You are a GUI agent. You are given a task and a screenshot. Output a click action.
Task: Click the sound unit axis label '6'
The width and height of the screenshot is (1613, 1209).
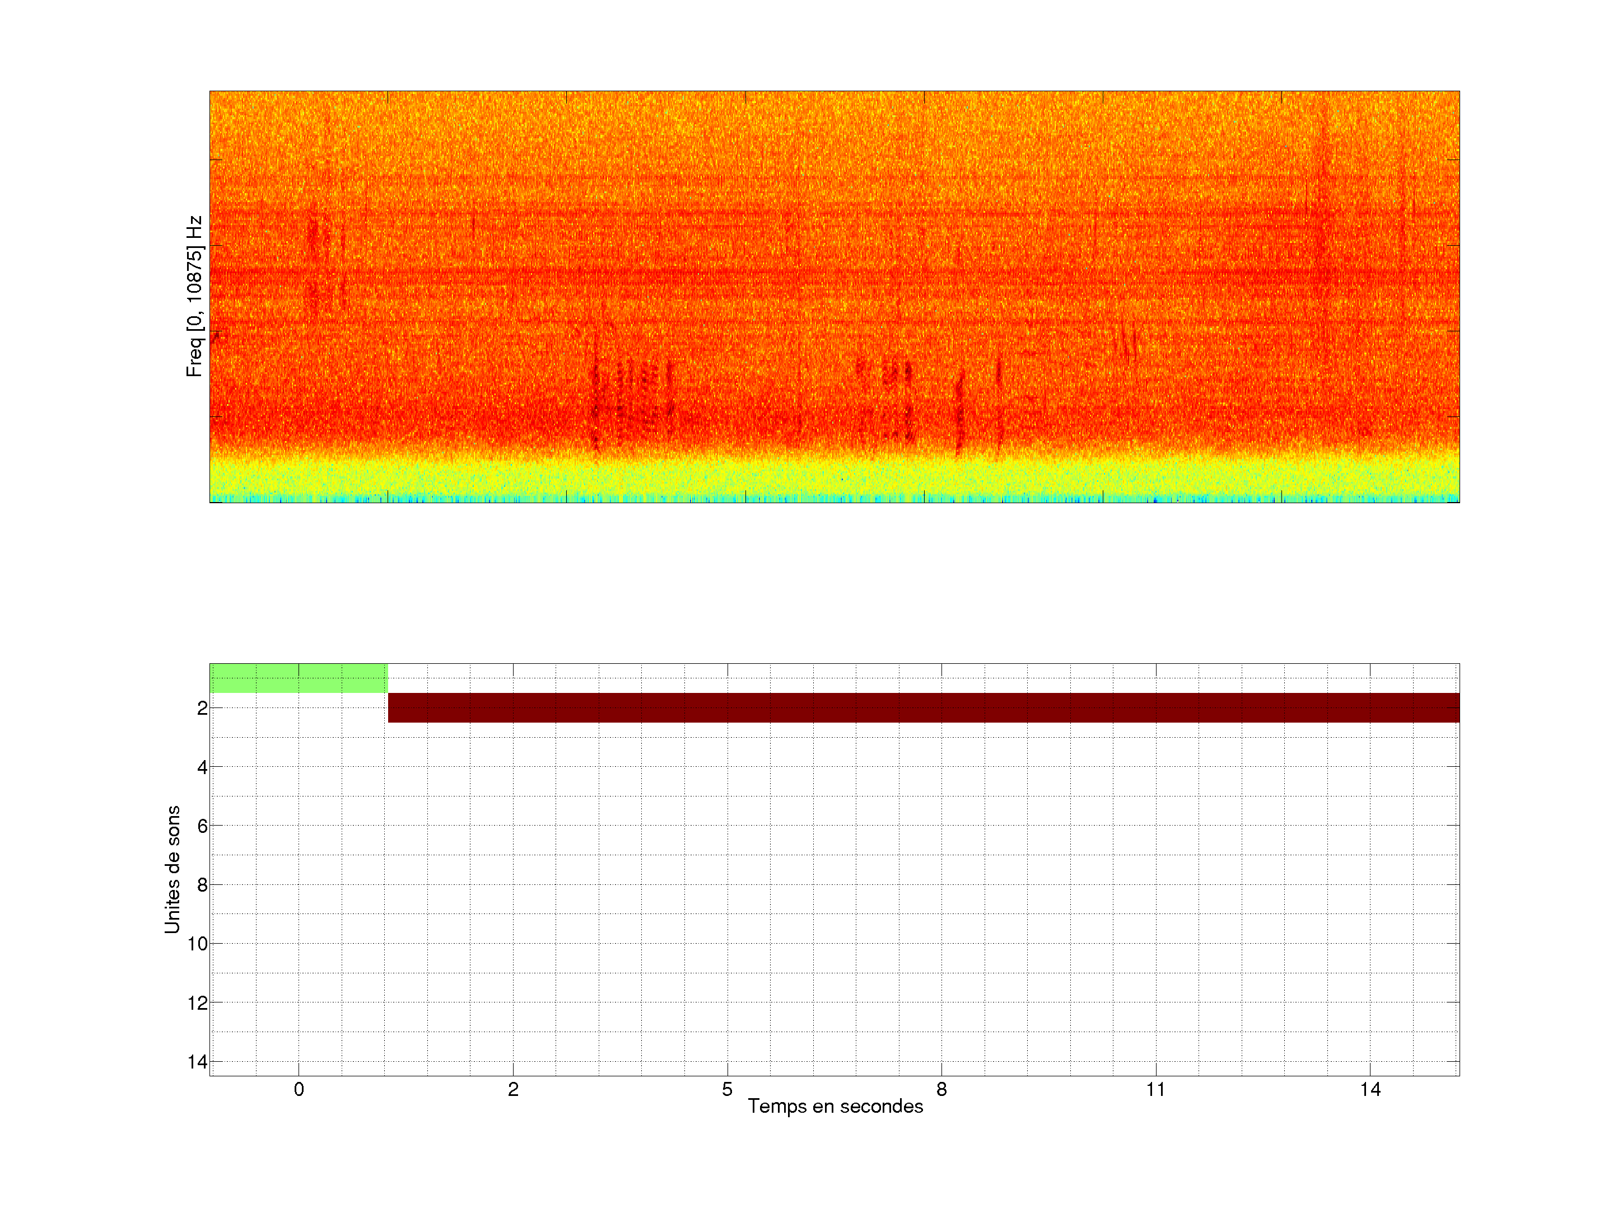point(202,826)
